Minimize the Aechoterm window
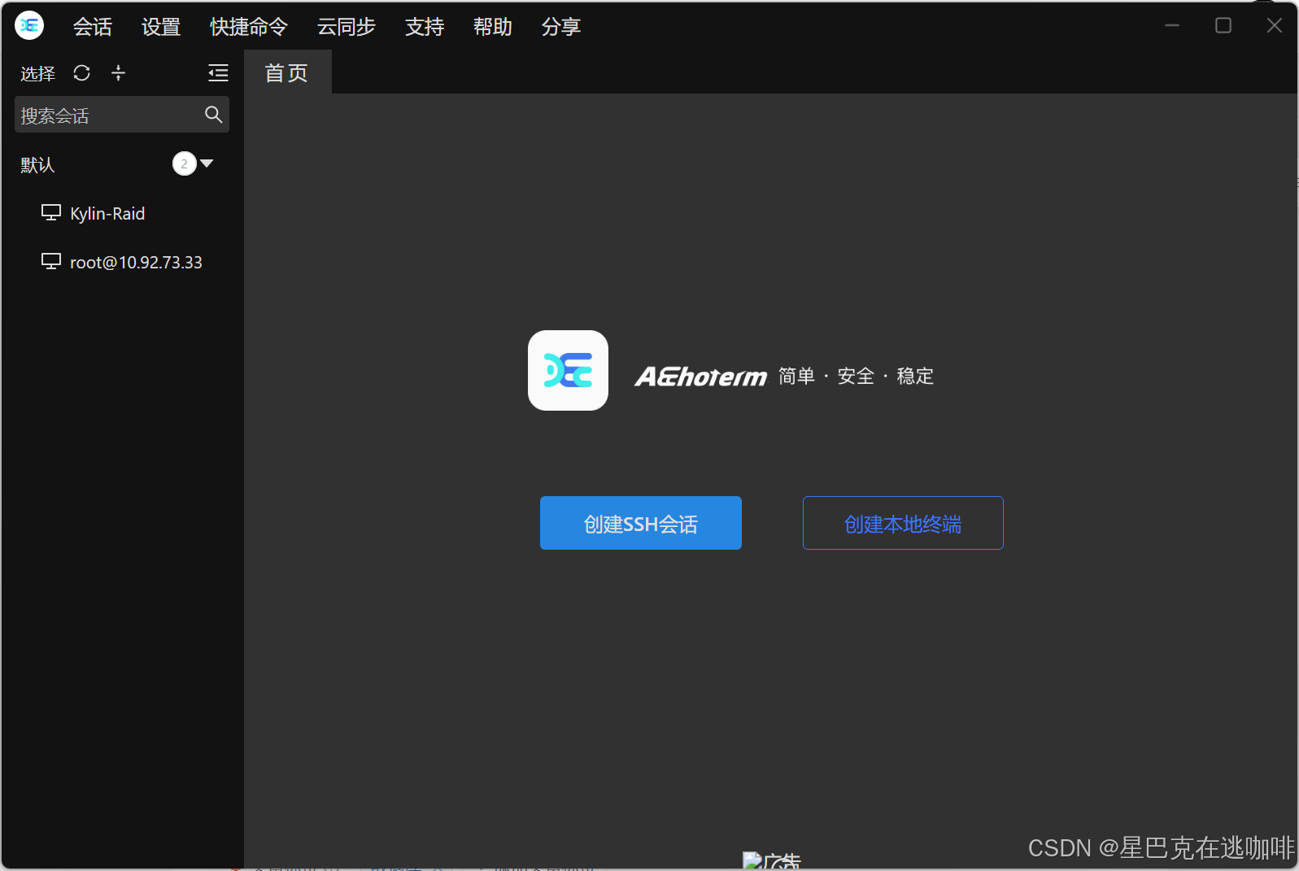The width and height of the screenshot is (1299, 871). (1172, 25)
